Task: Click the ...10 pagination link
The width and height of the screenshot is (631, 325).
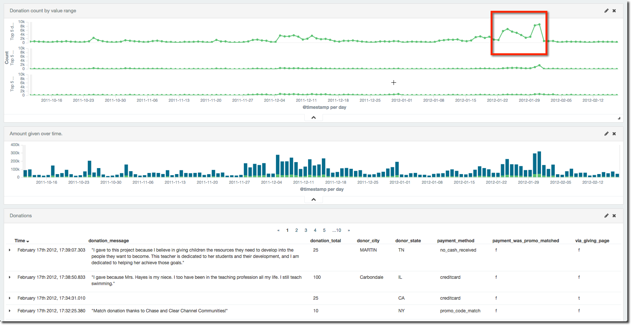Action: coord(336,230)
